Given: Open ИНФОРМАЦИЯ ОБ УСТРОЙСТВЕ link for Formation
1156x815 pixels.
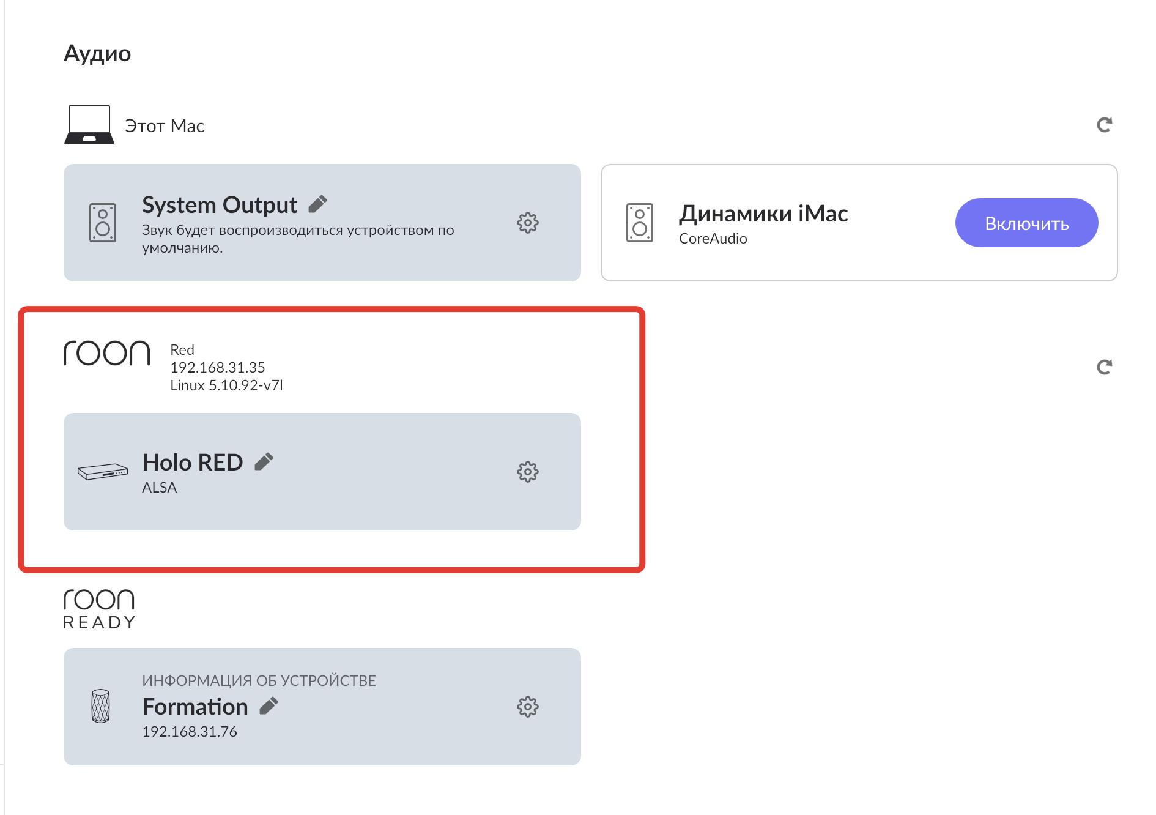Looking at the screenshot, I should point(259,680).
